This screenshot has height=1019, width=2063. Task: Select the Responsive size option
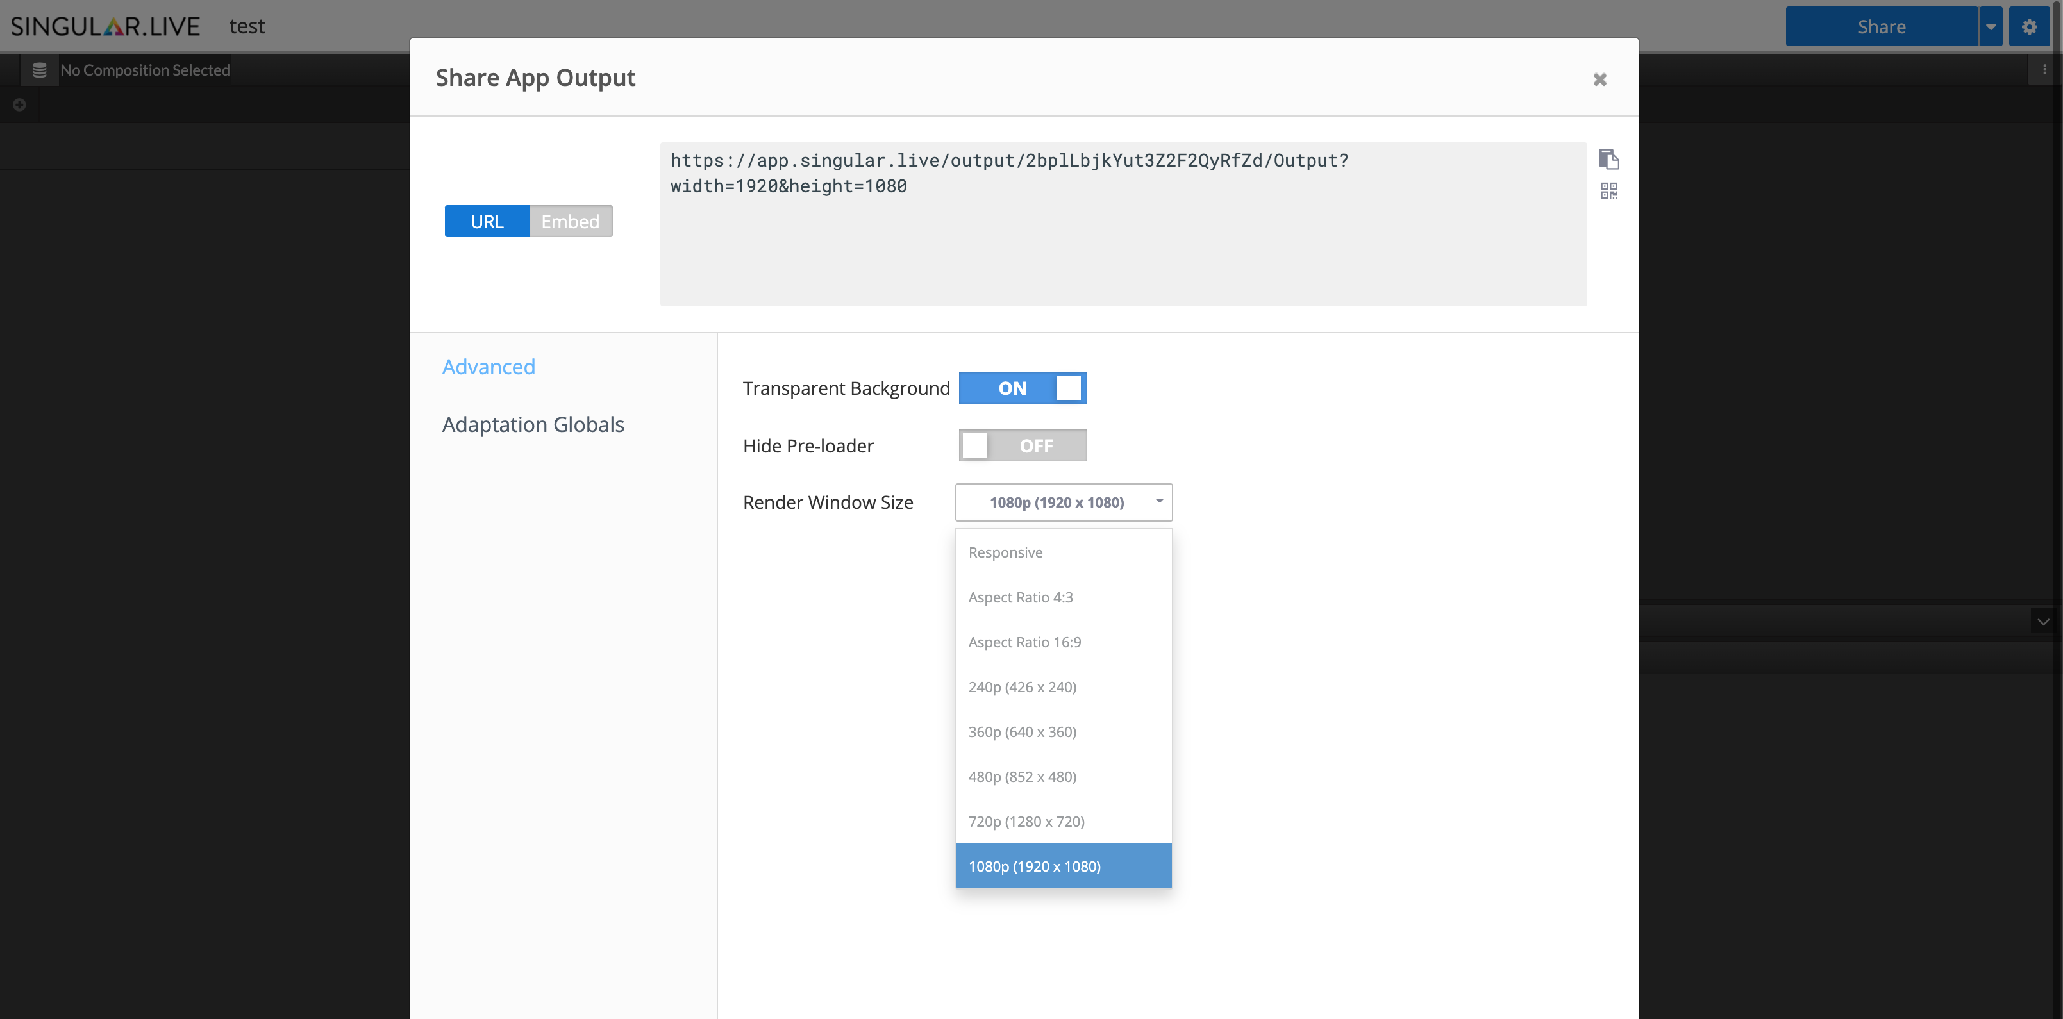coord(1005,552)
